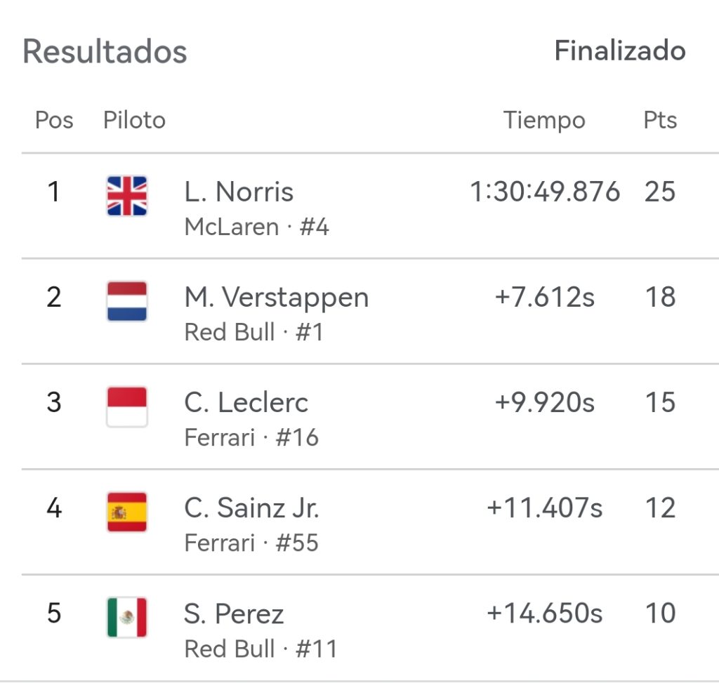Click the British flag icon beside Norris

coord(127,195)
